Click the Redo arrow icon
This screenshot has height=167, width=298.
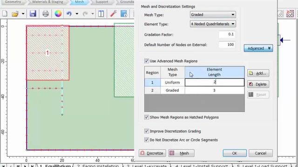coord(85,13)
